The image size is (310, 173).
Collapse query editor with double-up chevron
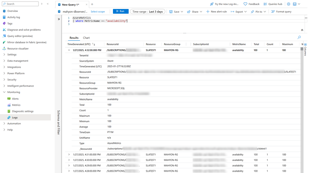[x=302, y=30]
